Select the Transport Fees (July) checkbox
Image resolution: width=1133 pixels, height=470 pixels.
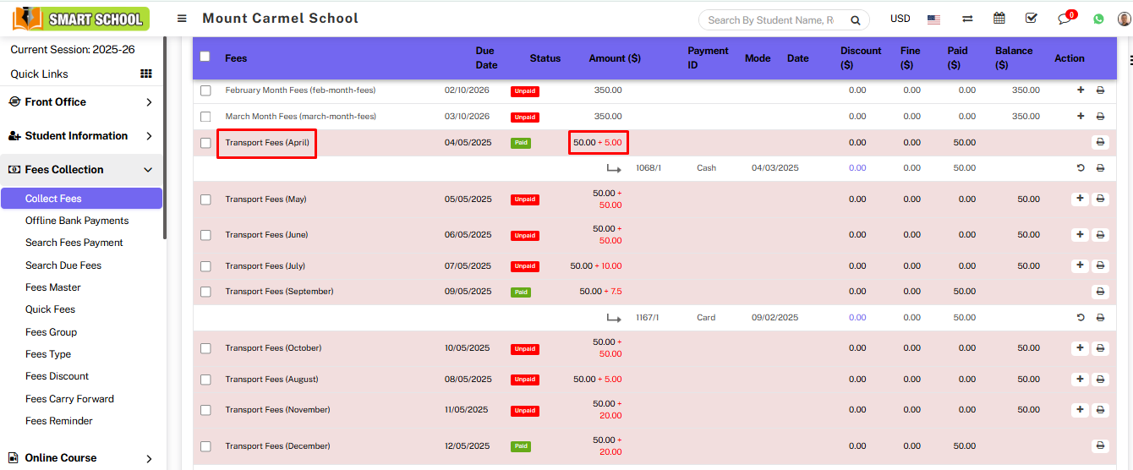[205, 266]
